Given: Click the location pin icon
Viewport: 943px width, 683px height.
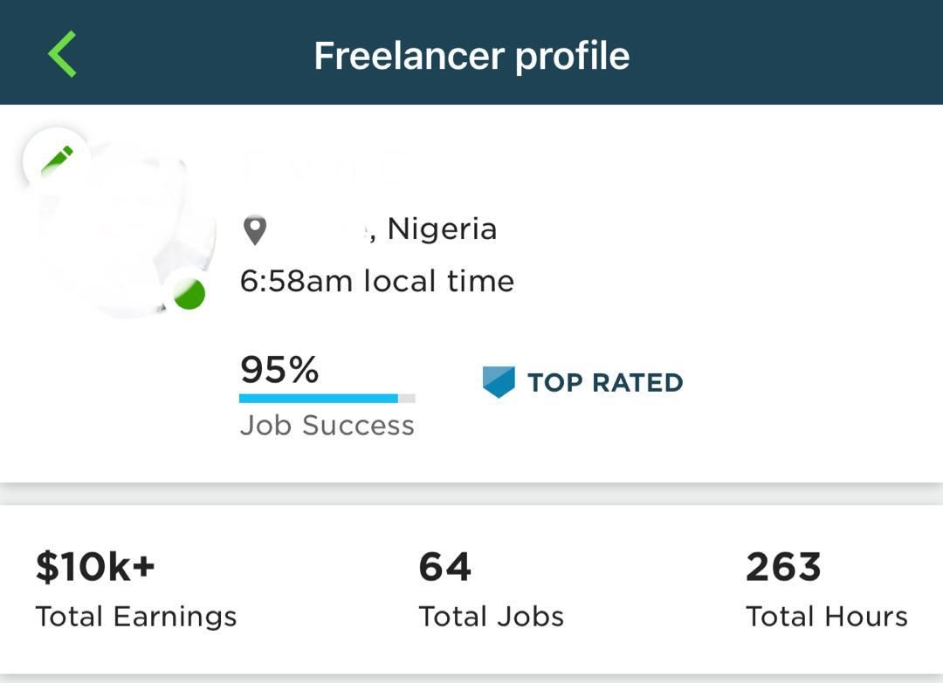Looking at the screenshot, I should (254, 230).
